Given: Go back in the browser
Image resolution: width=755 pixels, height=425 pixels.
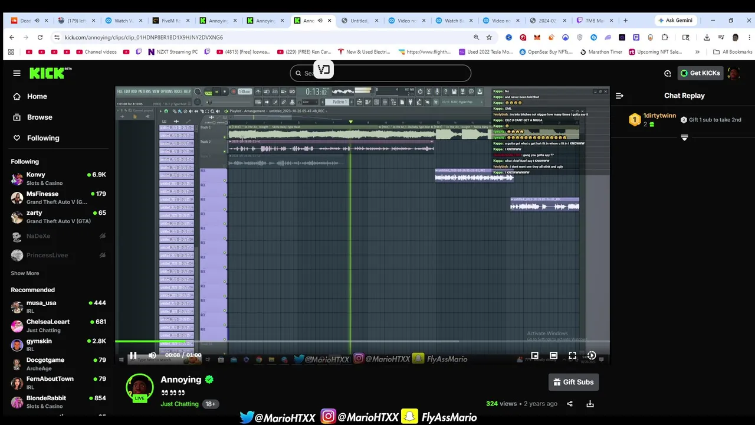Looking at the screenshot, I should coord(12,37).
